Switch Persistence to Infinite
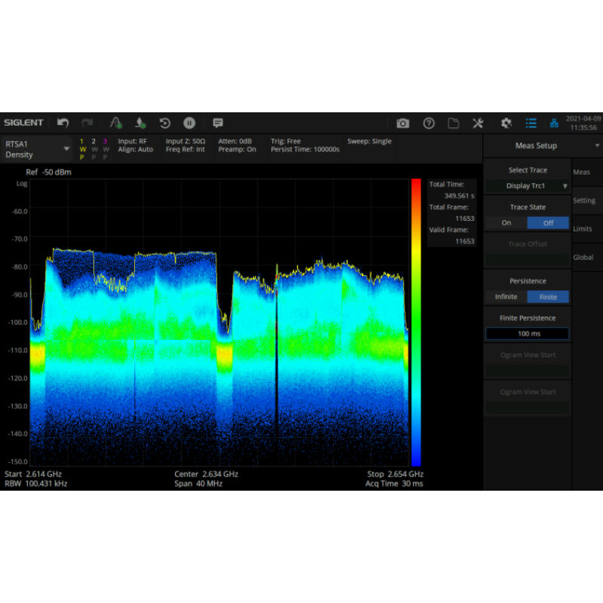 point(506,297)
